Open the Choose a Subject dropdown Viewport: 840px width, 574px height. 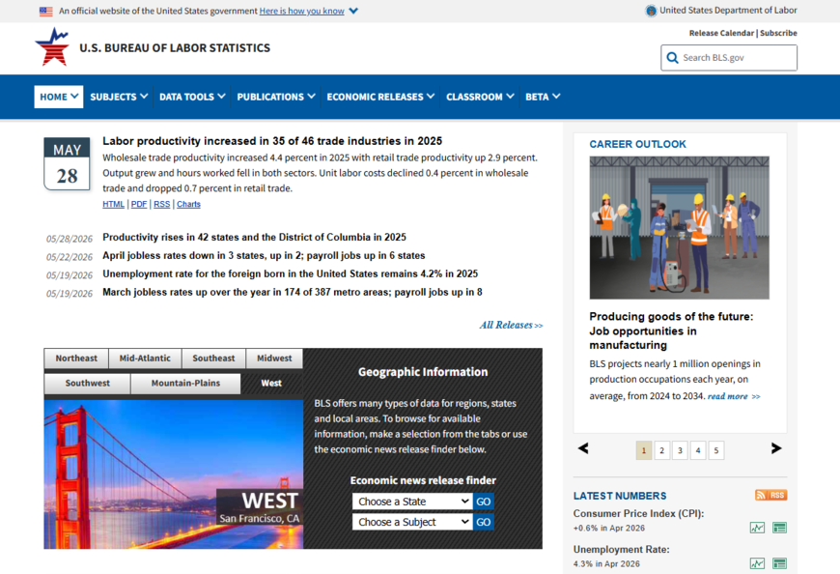click(x=412, y=522)
